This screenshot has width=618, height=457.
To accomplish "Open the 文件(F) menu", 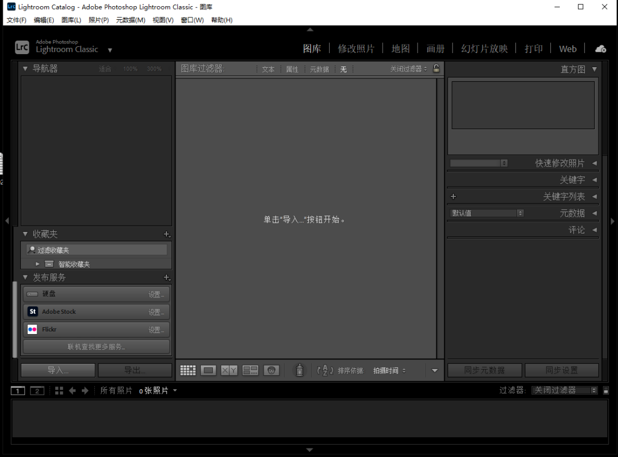I will click(16, 20).
